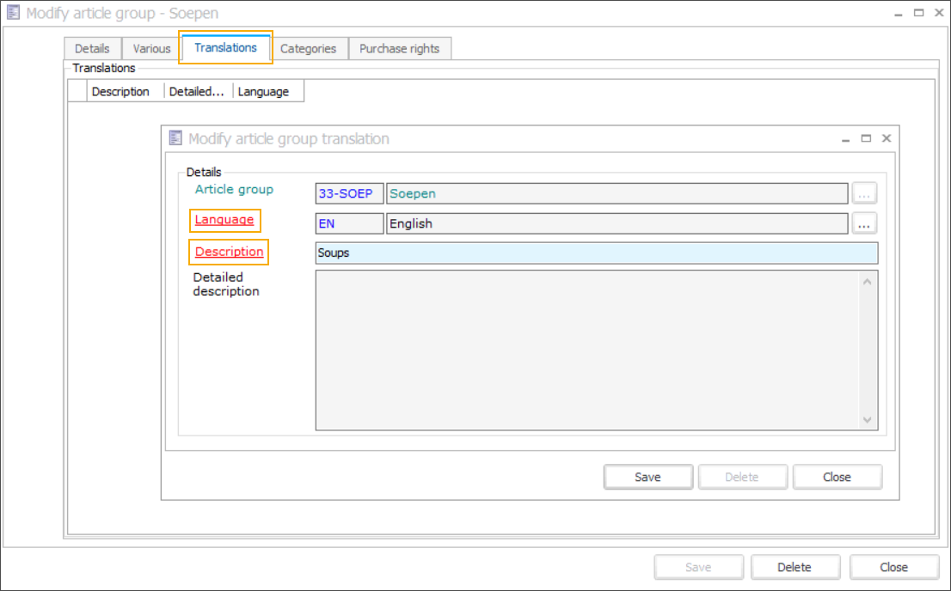Viewport: 951px width, 591px height.
Task: Open language lookup ellipsis button
Action: [864, 223]
